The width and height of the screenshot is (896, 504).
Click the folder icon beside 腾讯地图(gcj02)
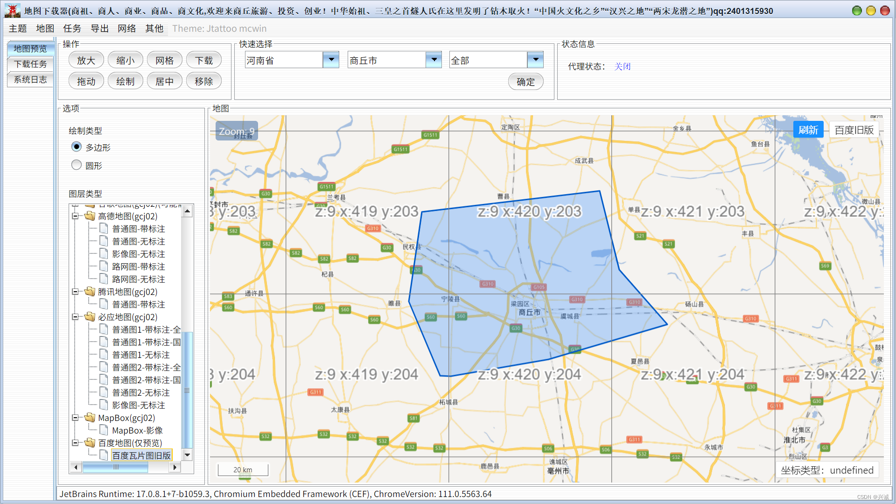pos(90,292)
